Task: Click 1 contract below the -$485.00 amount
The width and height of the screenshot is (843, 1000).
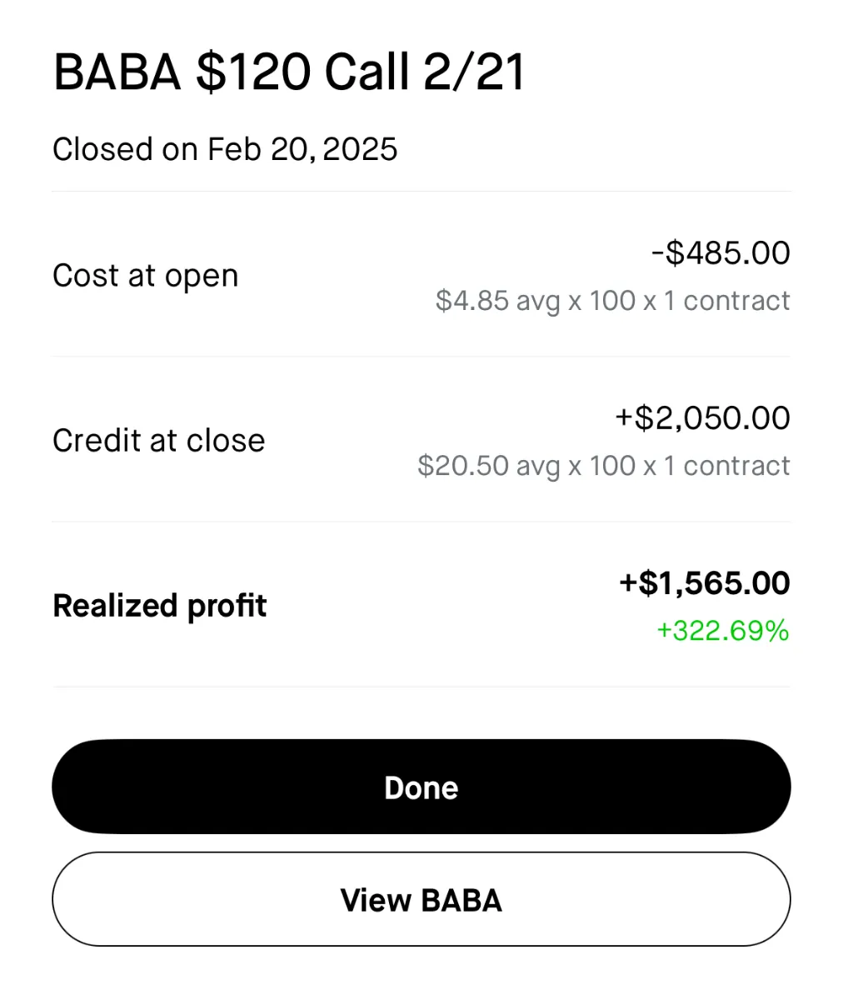Action: pyautogui.click(x=726, y=301)
